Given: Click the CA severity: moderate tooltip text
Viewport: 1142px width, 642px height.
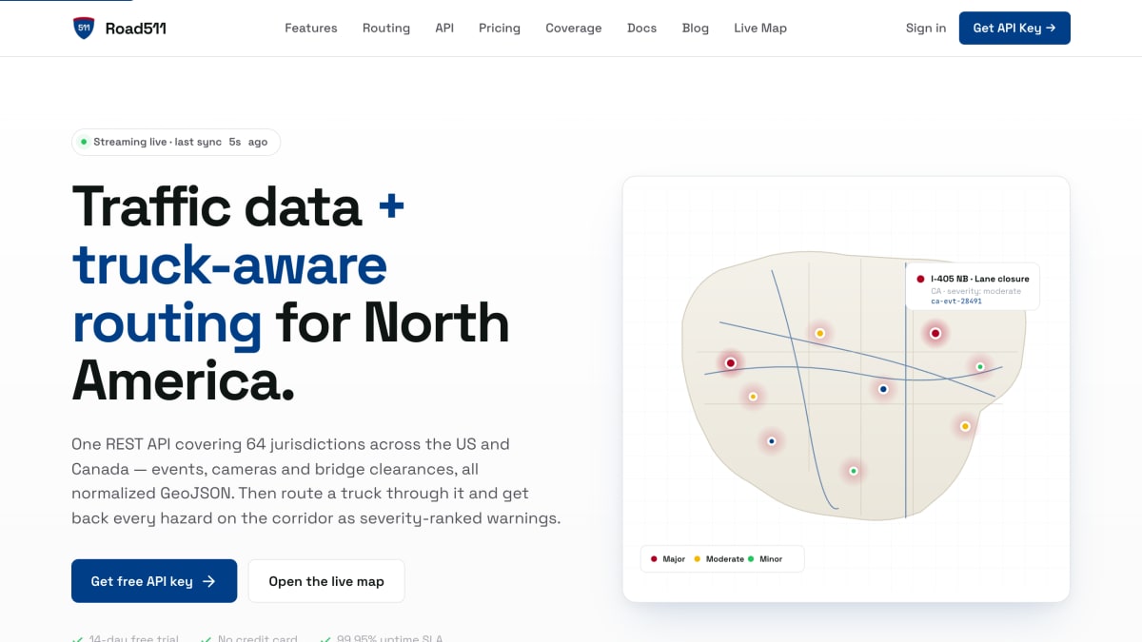Looking at the screenshot, I should pos(976,291).
